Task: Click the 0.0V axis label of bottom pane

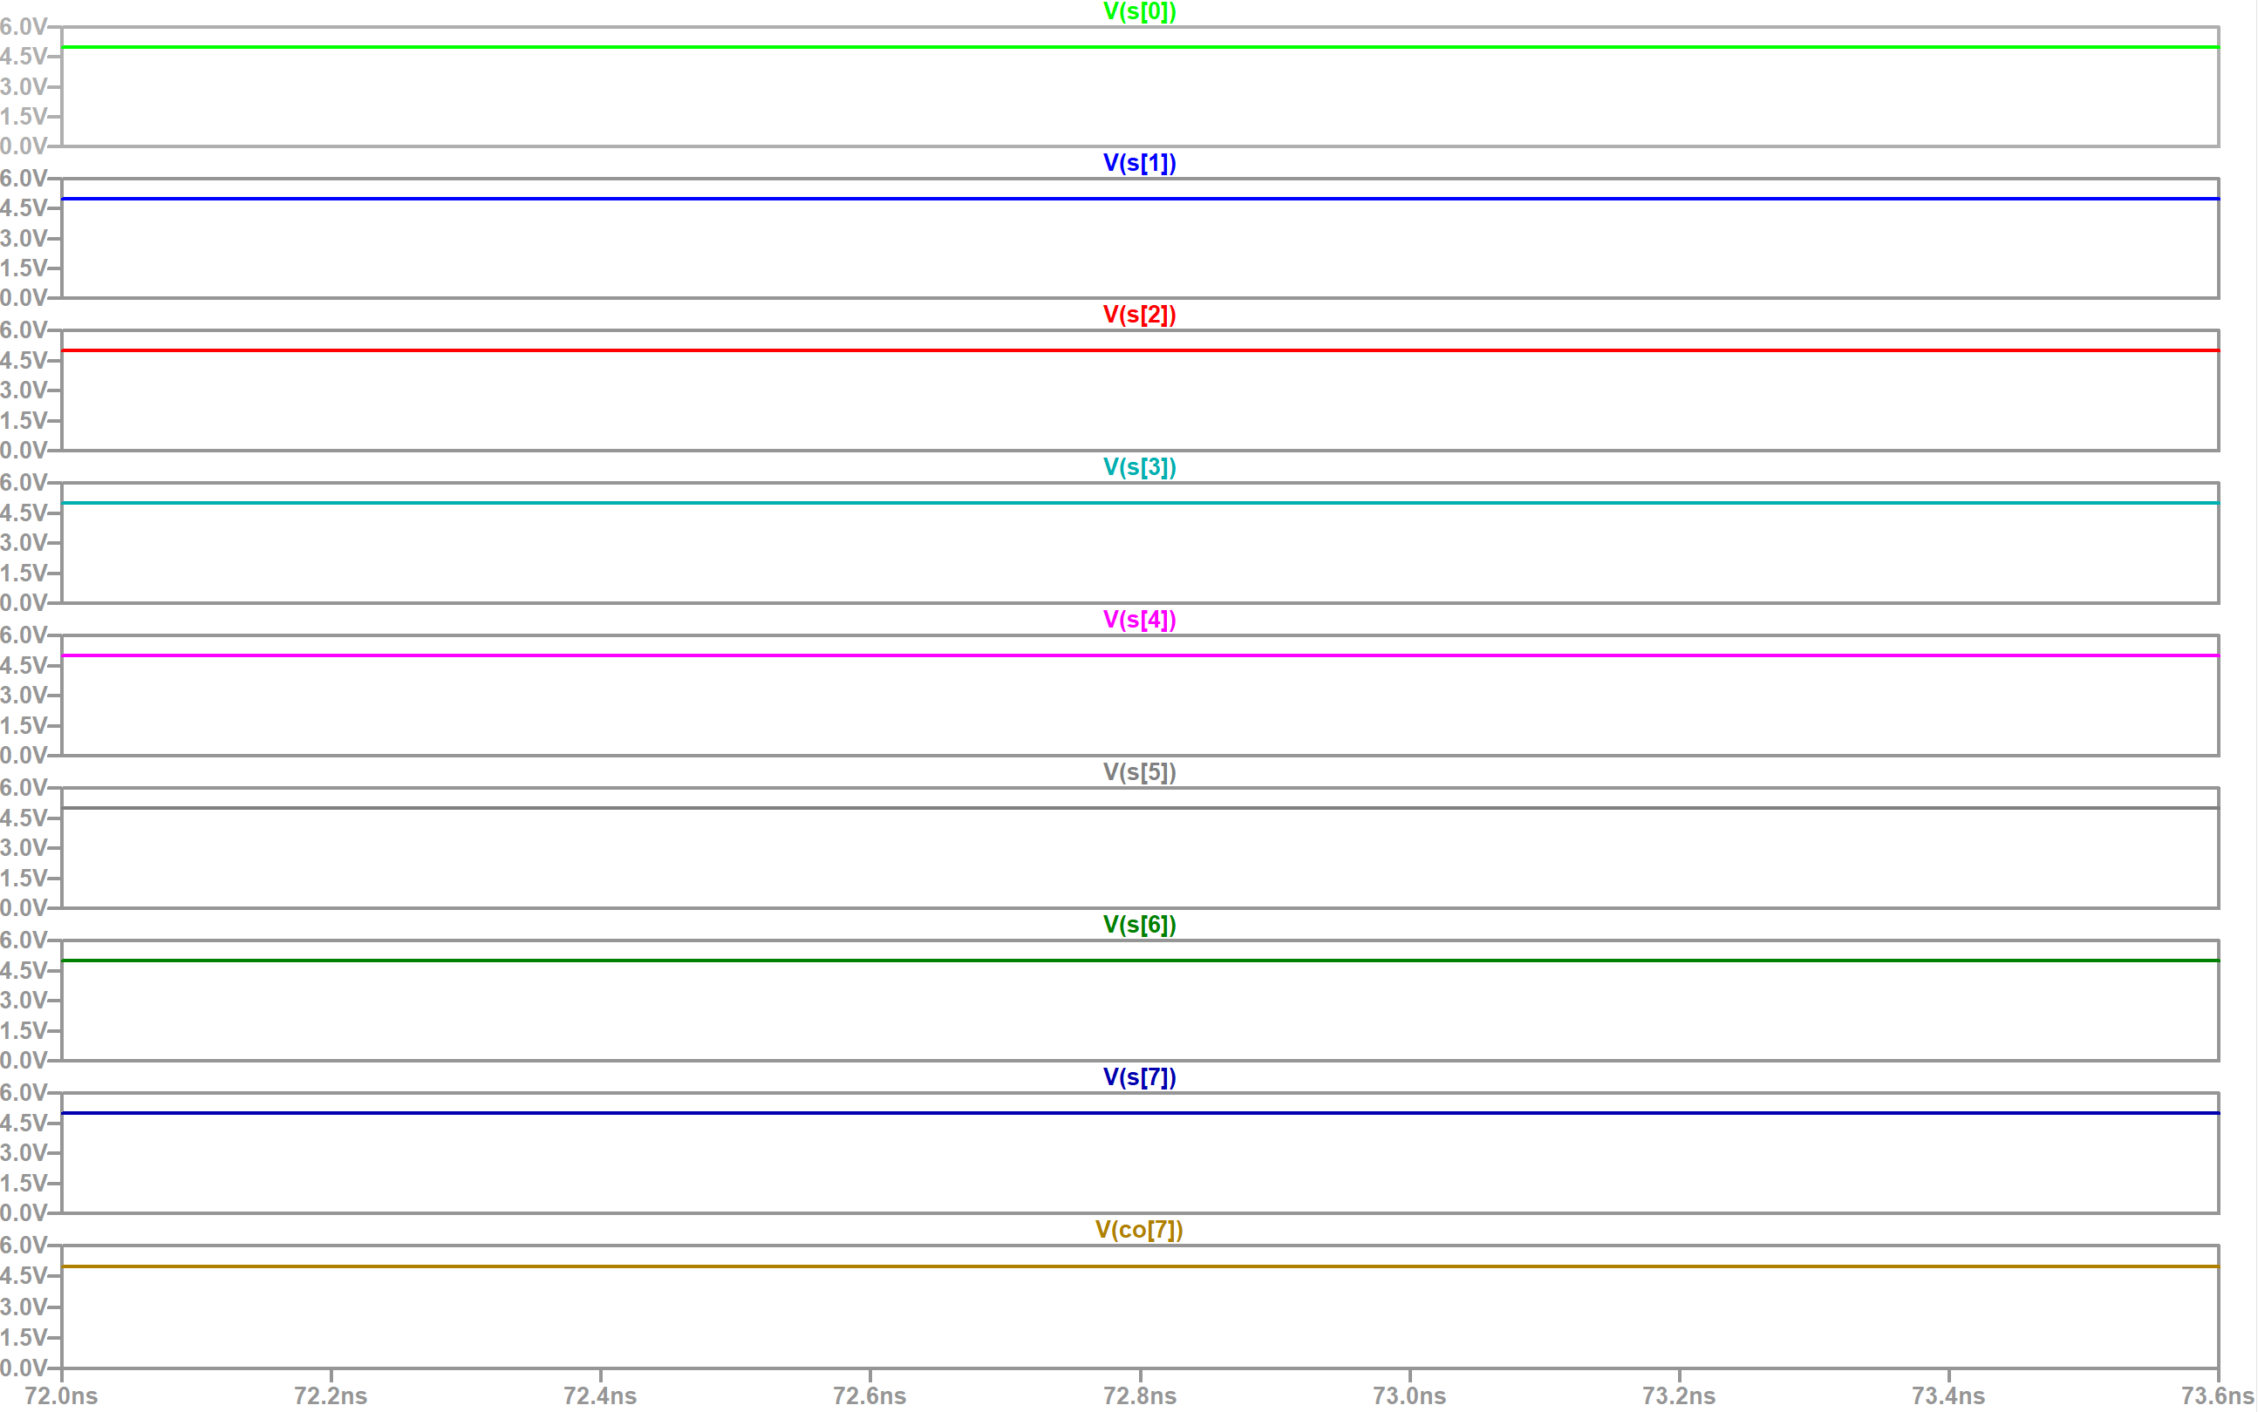Action: pyautogui.click(x=24, y=1368)
